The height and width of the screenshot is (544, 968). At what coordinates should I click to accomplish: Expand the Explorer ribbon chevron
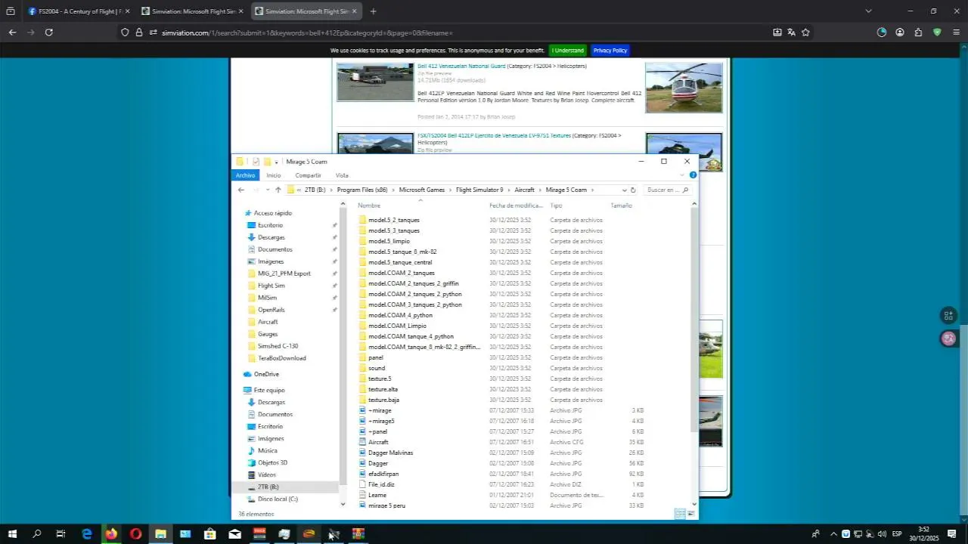coord(683,175)
